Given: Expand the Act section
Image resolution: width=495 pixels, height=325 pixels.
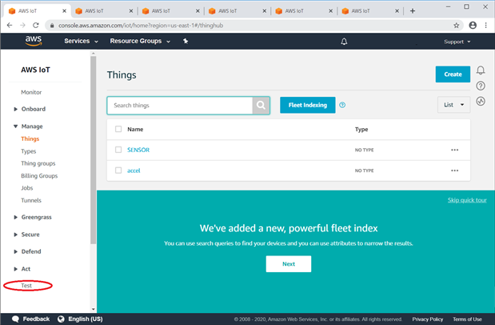Looking at the screenshot, I should 15,269.
